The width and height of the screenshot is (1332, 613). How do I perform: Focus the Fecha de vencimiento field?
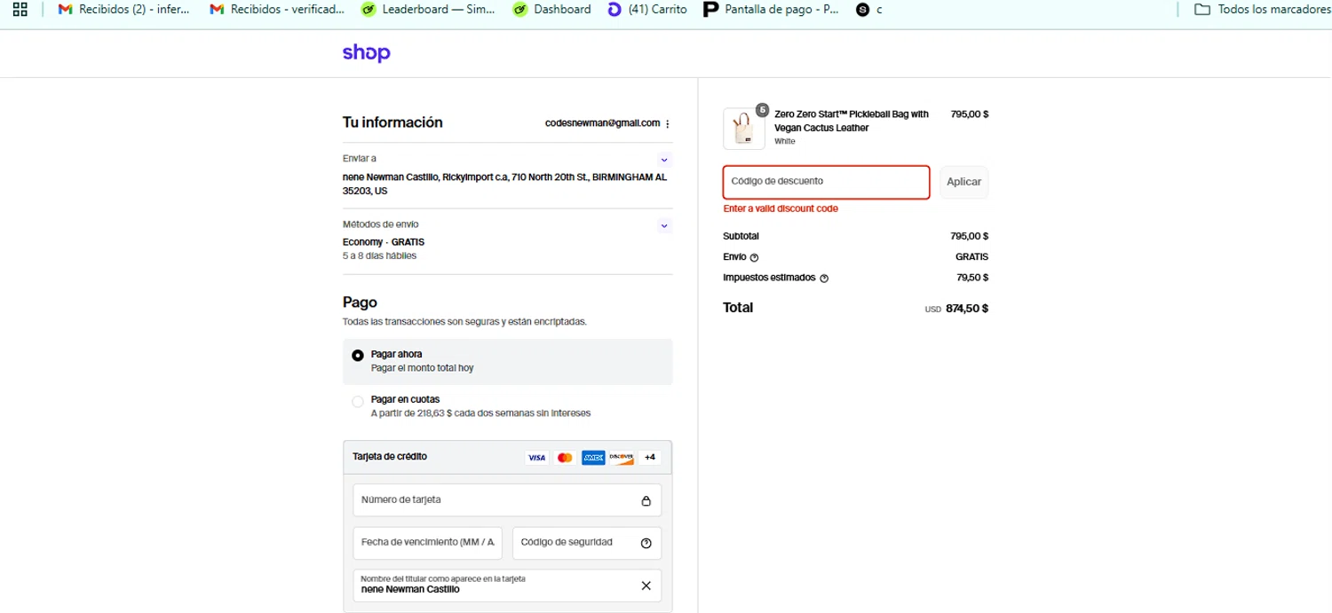(x=428, y=543)
